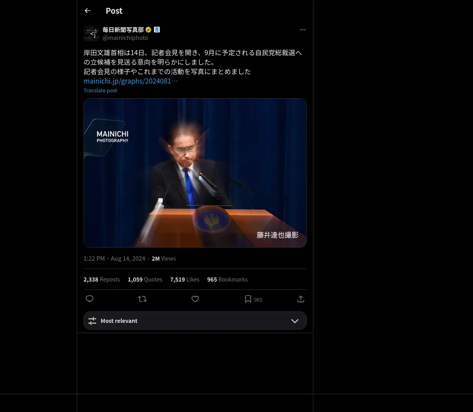473x412 pixels.
Task: Like the post with the heart icon
Action: coord(195,299)
